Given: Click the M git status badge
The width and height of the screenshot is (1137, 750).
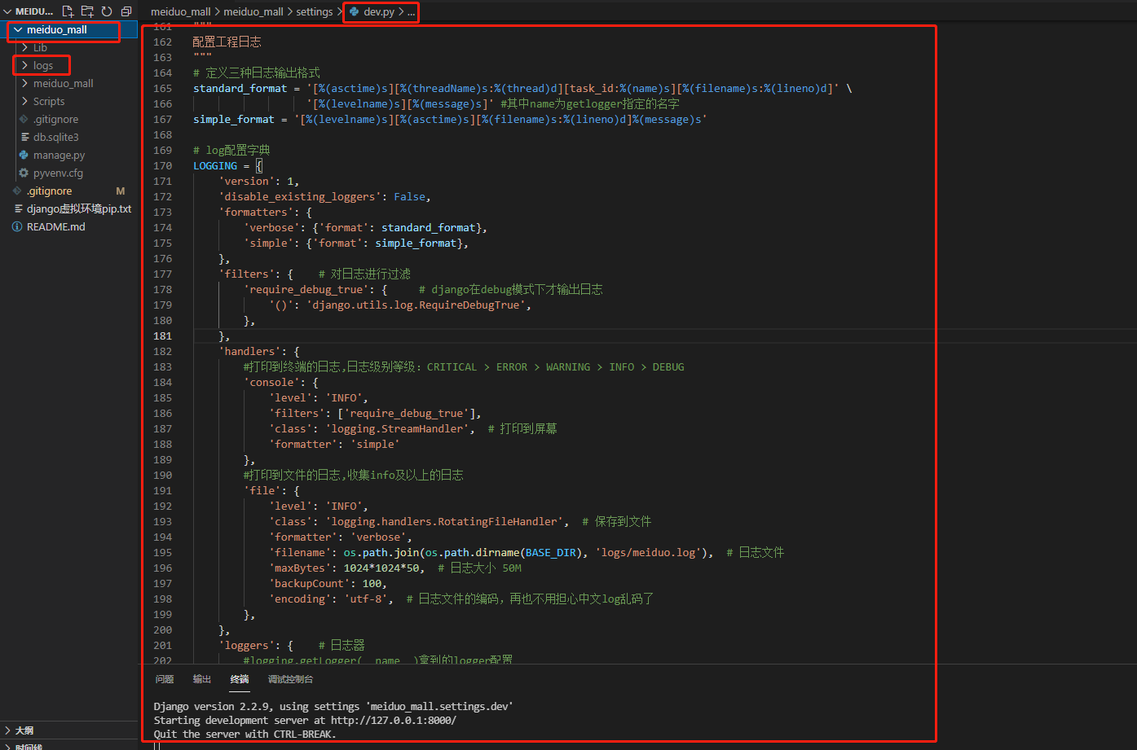Looking at the screenshot, I should (121, 191).
